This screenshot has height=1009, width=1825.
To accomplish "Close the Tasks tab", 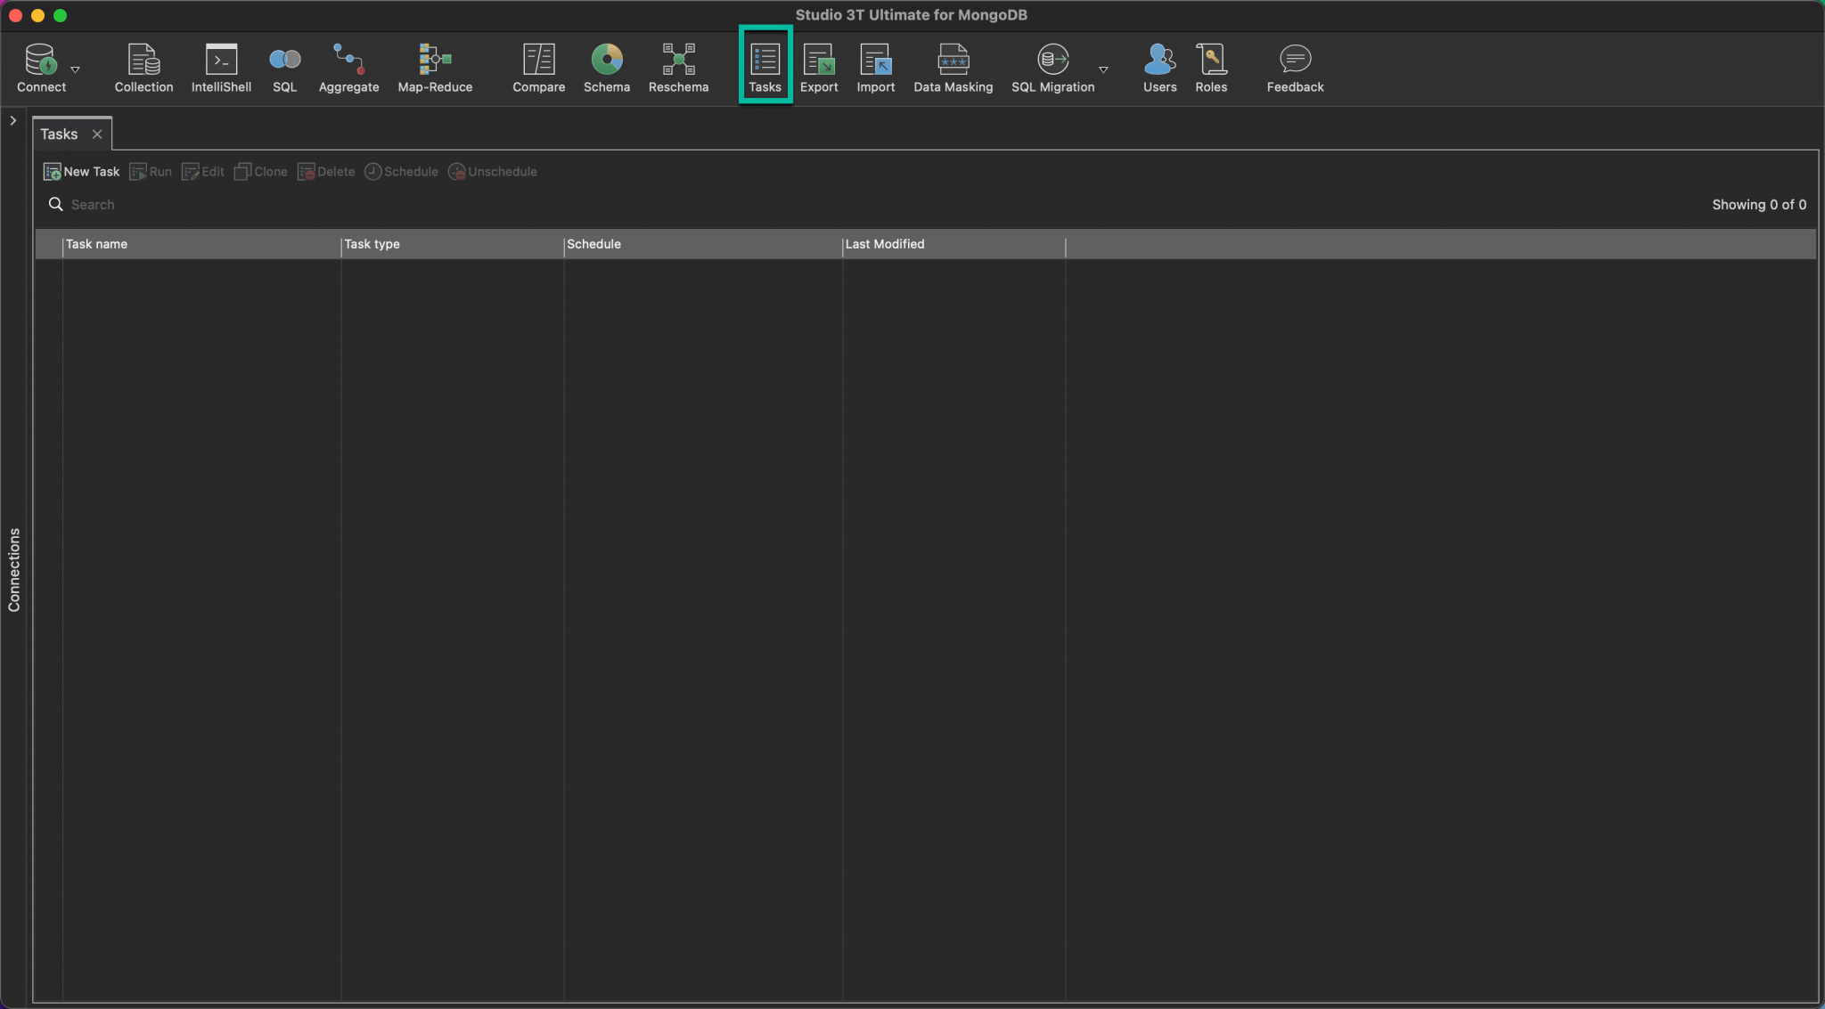I will 98,133.
